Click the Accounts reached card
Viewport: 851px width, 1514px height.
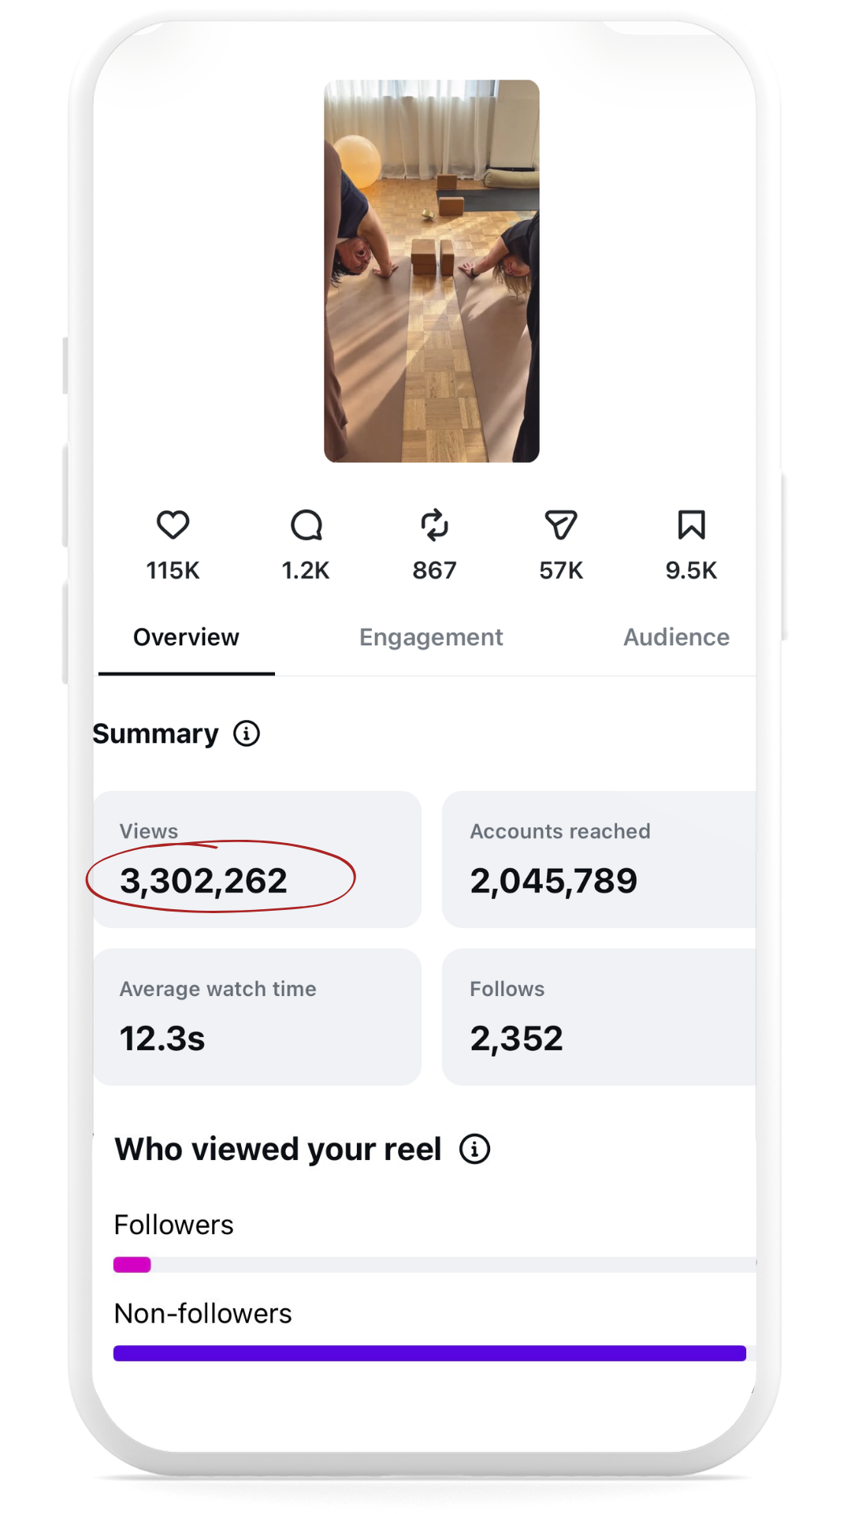pos(599,860)
